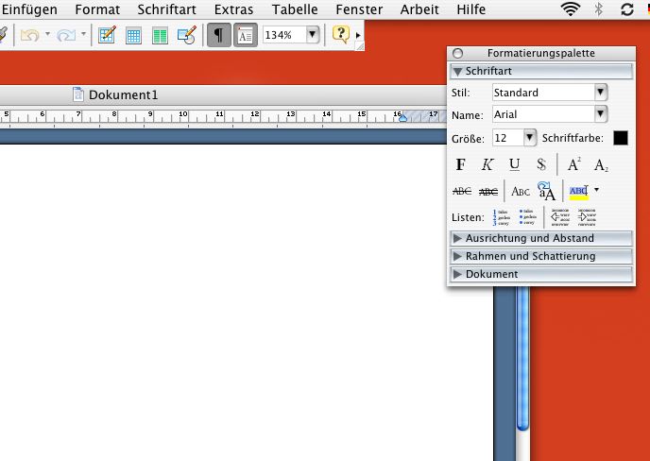
Task: Open the Stil dropdown showing Standard
Action: click(600, 93)
